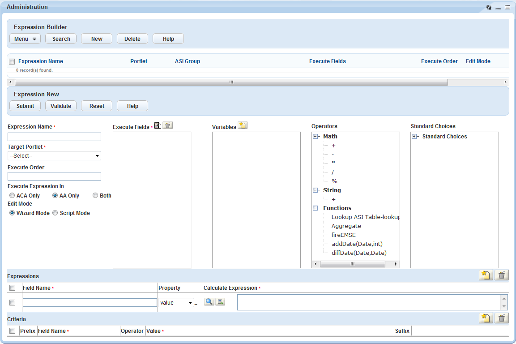This screenshot has width=516, height=344.
Task: Open the Property value dropdown
Action: pyautogui.click(x=176, y=303)
